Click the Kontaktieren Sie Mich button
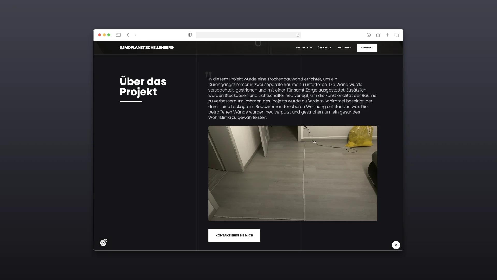The height and width of the screenshot is (280, 497). (234, 235)
